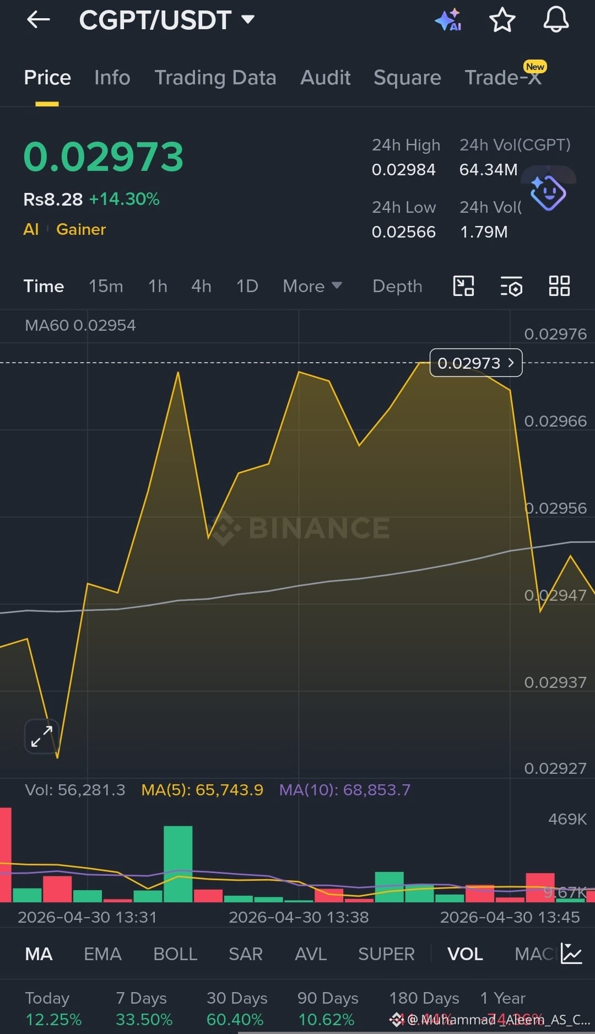
Task: Tap the Gainer tag
Action: click(81, 229)
